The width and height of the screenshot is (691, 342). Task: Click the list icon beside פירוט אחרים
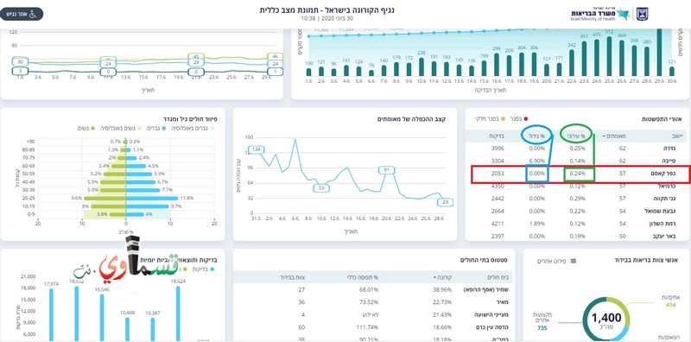pos(574,261)
